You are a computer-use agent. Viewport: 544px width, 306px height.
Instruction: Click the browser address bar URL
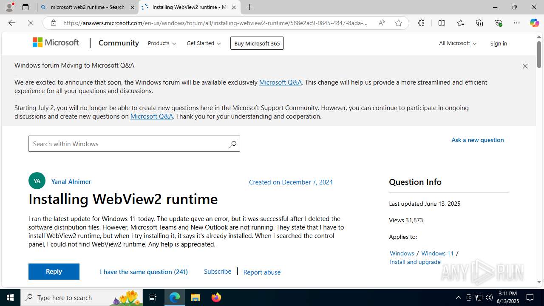(215, 23)
